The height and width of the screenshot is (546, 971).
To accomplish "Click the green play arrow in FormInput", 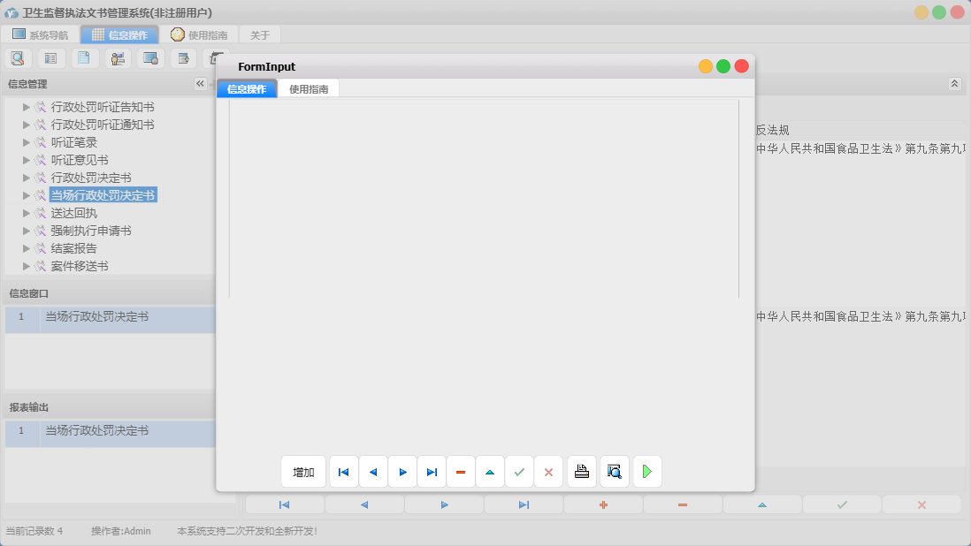I will tap(647, 472).
